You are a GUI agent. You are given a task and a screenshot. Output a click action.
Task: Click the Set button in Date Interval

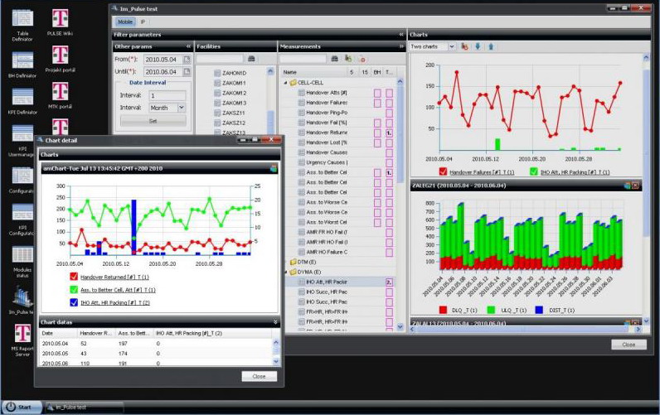click(153, 121)
